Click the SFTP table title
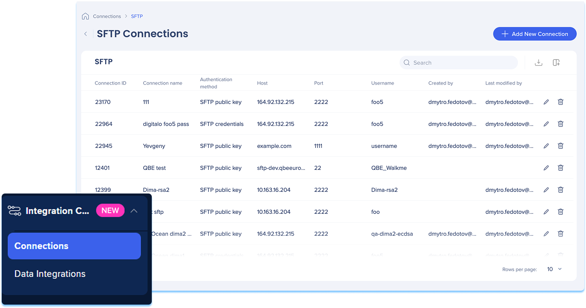Image resolution: width=586 pixels, height=308 pixels. pos(104,62)
